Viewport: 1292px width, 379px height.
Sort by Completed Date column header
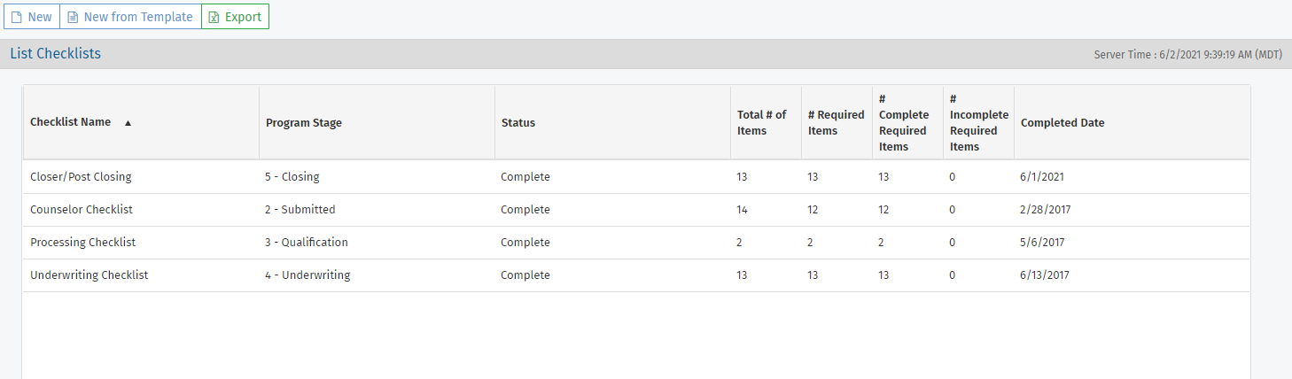click(x=1062, y=123)
